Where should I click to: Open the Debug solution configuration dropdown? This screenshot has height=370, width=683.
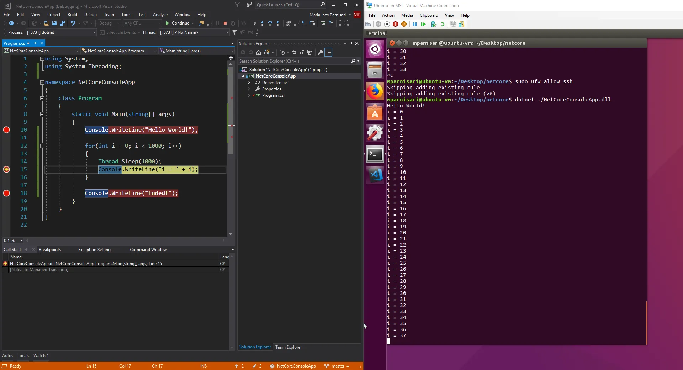click(x=109, y=23)
